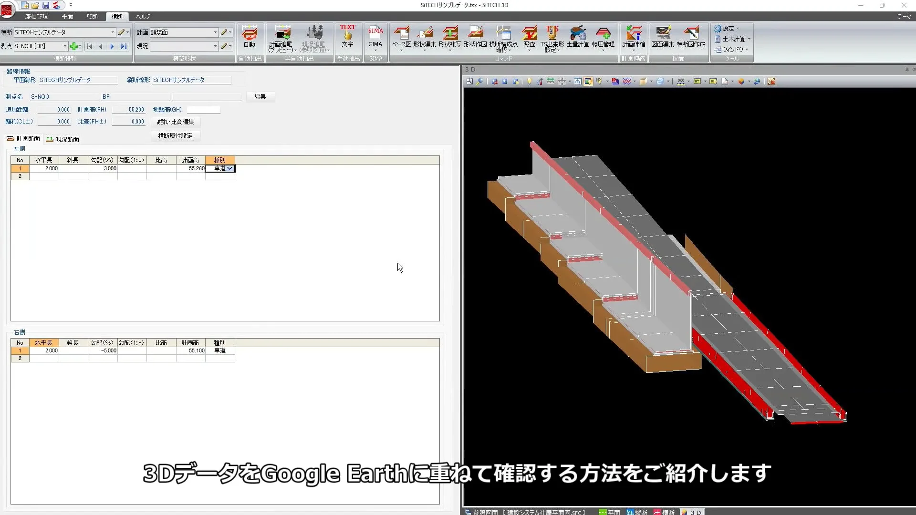This screenshot has height=515, width=916.
Task: Select the 文字 TEXT manual extraction tool
Action: pos(347,36)
